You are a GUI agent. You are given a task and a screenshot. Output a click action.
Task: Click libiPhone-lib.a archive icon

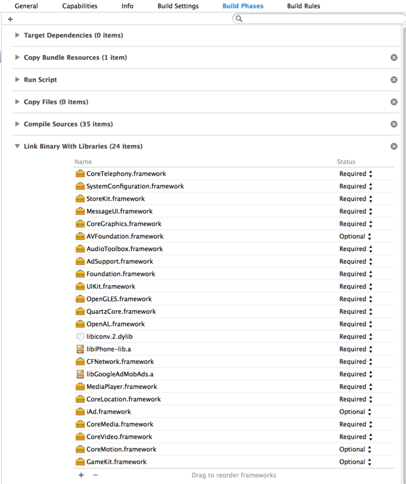[x=80, y=349]
